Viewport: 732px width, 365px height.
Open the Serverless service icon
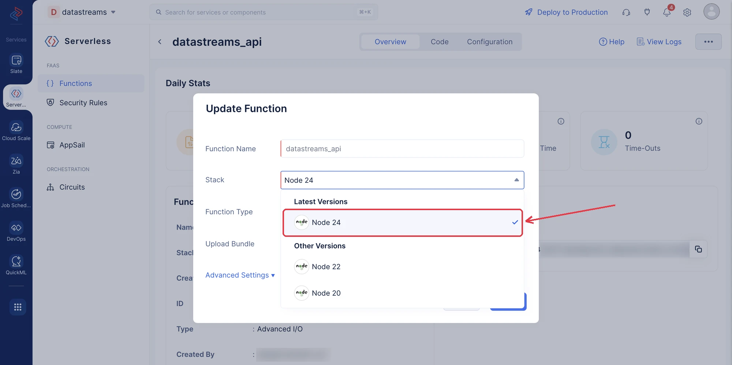click(x=16, y=97)
